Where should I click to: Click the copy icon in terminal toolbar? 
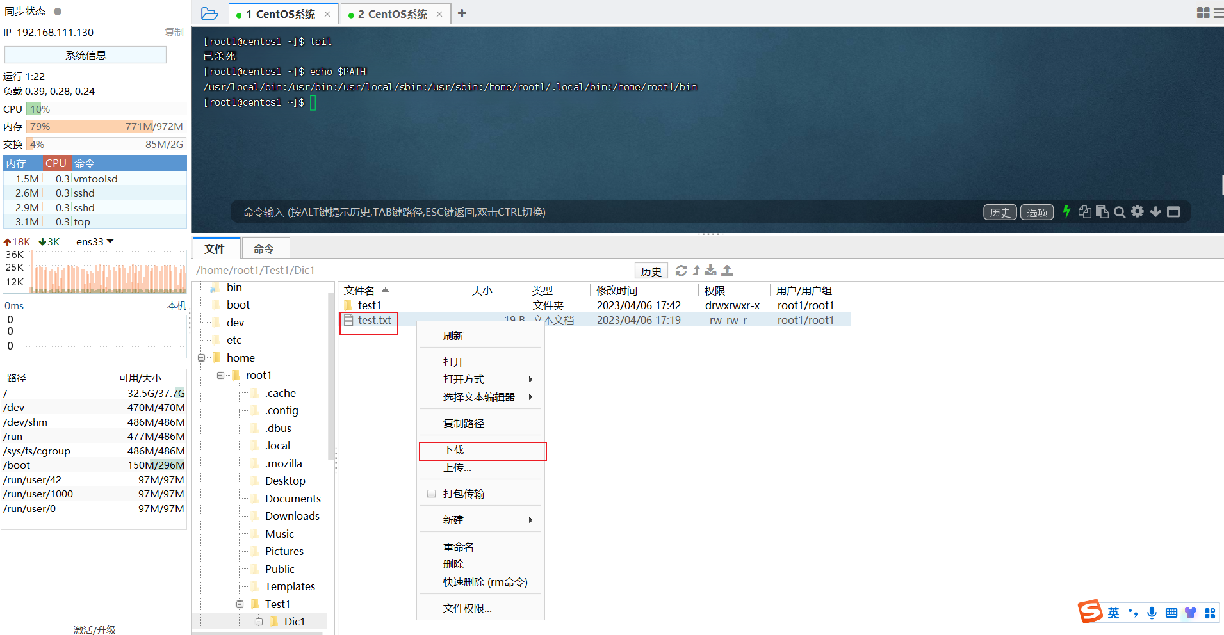1084,212
